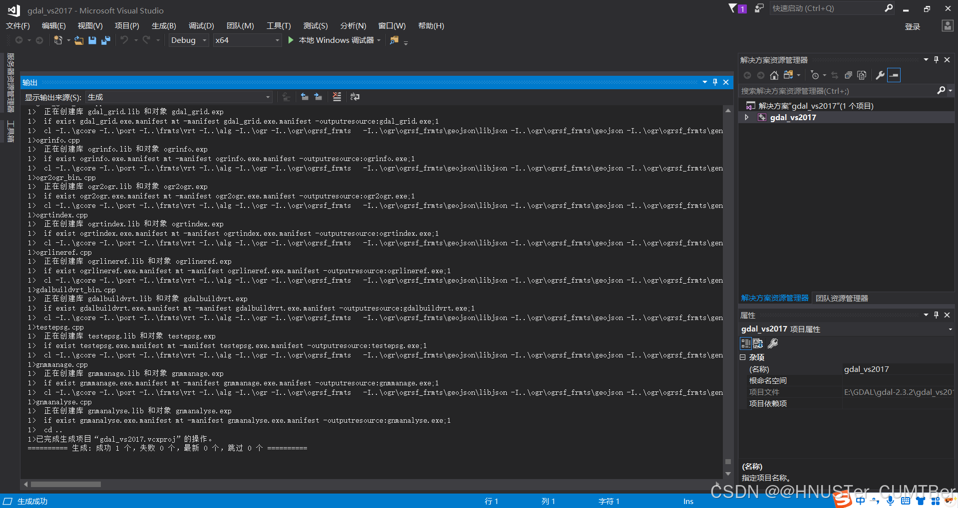This screenshot has width=958, height=508.
Task: Click the Undo arrow in toolbar
Action: (124, 40)
